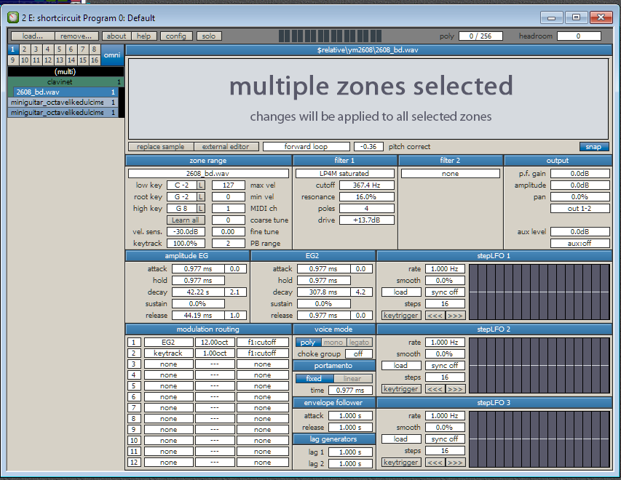Click the portamento time 0.977 ms field
Image resolution: width=621 pixels, height=480 pixels.
[350, 390]
